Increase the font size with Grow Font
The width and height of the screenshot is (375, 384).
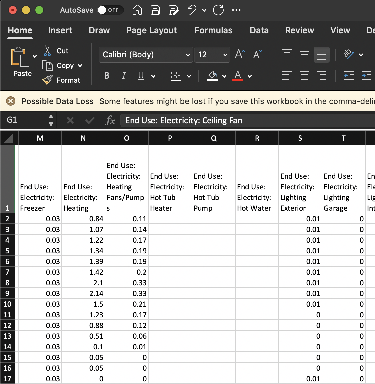click(239, 54)
